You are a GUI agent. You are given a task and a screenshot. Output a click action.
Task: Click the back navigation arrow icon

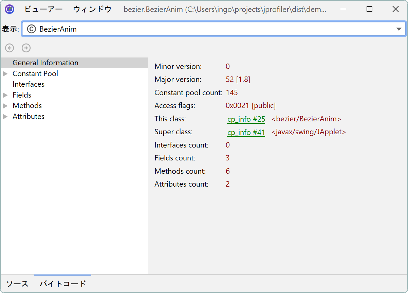pyautogui.click(x=10, y=48)
